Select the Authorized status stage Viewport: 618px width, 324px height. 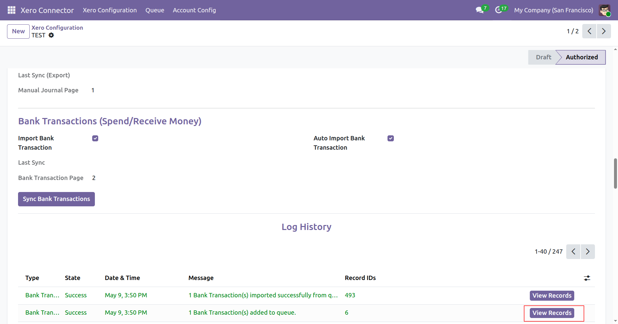(582, 57)
